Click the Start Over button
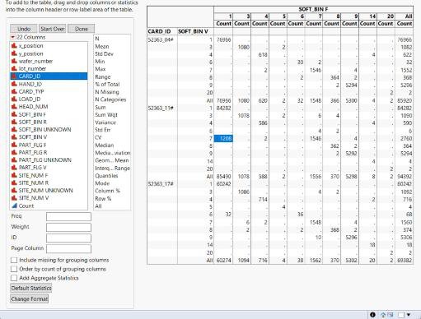This screenshot has width=421, height=319. pos(53,29)
